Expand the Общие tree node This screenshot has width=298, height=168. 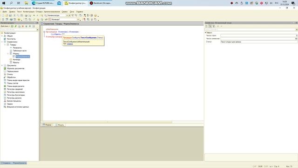[x=2, y=36]
